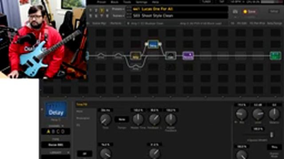Screen dimensions: 284x159
Task: Select the green Output block
Action: [x=276, y=56]
